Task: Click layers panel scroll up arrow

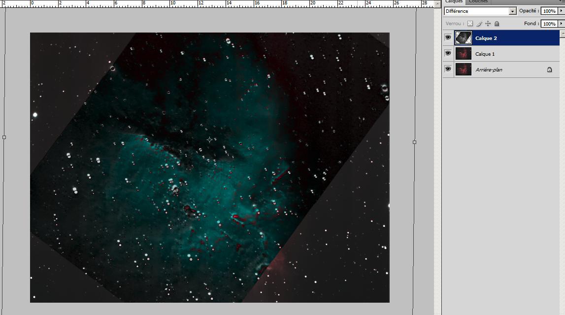Action: tap(562, 34)
